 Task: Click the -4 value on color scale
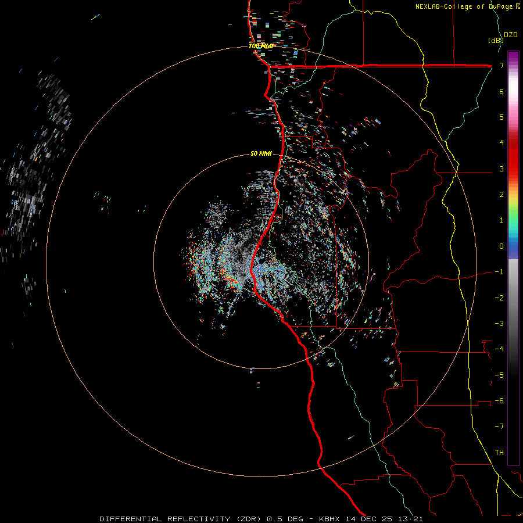click(499, 349)
